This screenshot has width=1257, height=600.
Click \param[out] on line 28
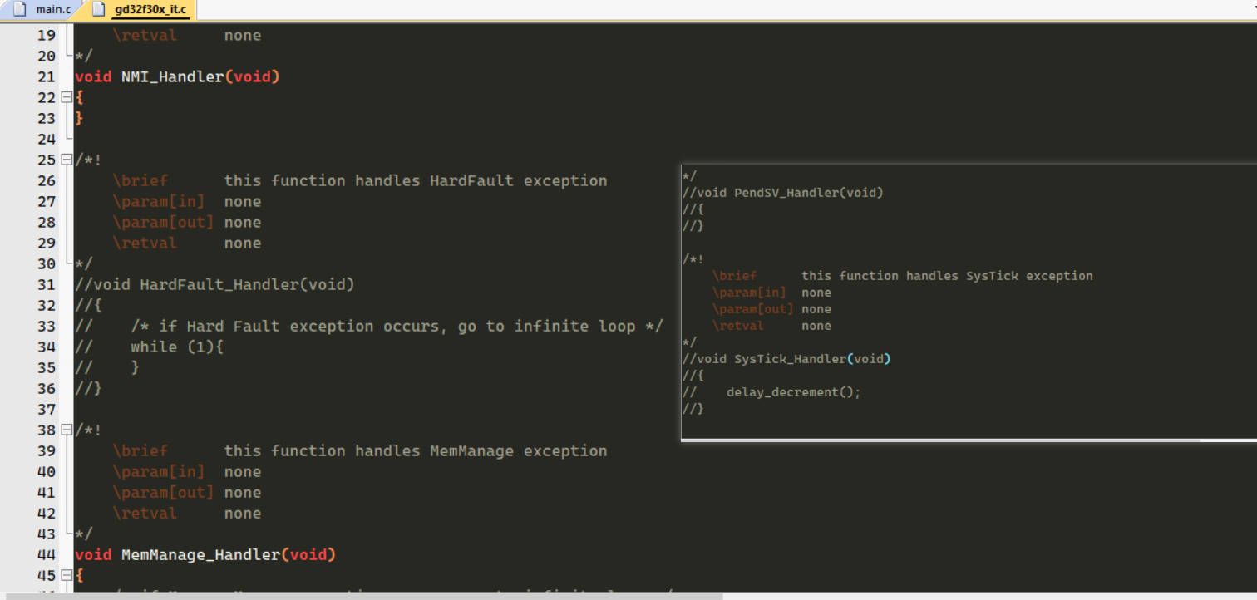pos(163,222)
